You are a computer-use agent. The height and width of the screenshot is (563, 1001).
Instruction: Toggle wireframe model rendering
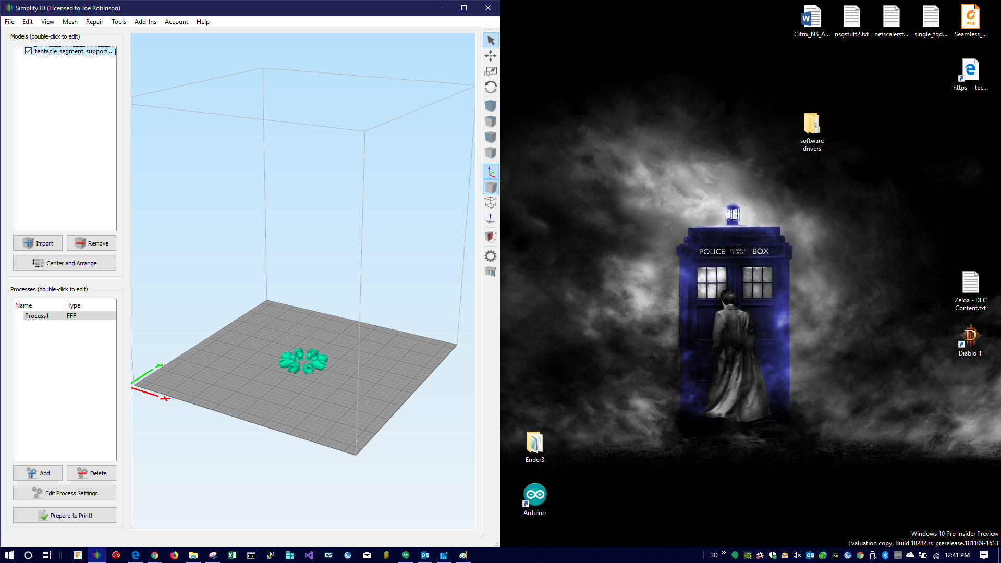click(x=491, y=203)
